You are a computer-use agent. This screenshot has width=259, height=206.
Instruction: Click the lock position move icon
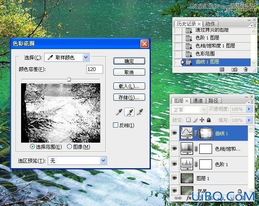[x=202, y=120]
